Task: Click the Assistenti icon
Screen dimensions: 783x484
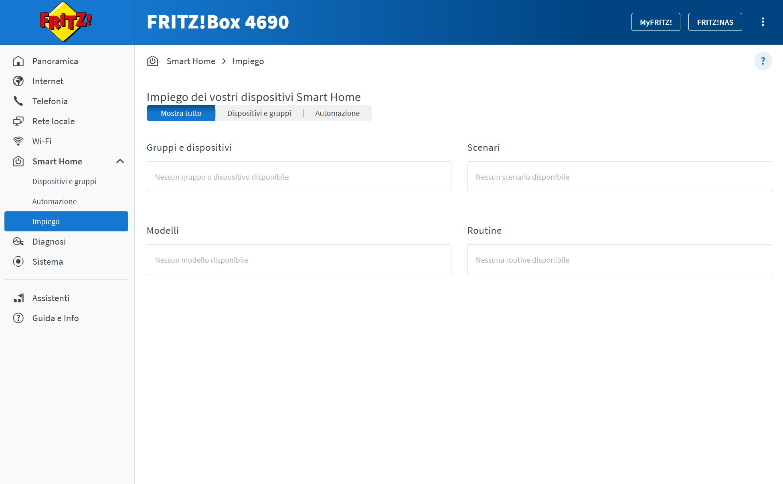Action: click(x=18, y=298)
